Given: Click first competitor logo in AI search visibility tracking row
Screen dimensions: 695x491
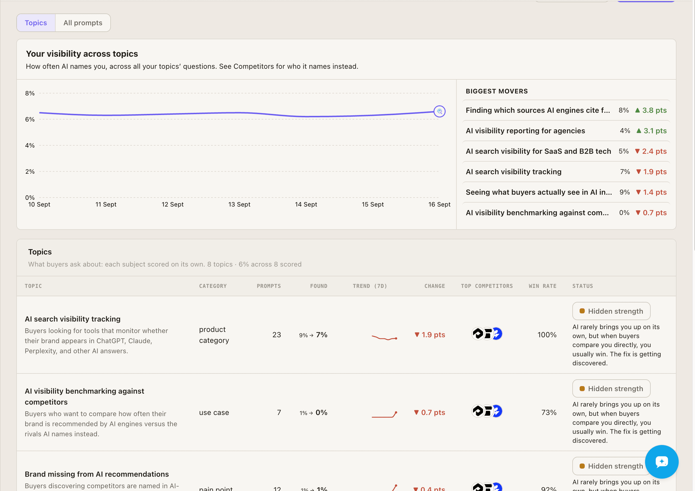Looking at the screenshot, I should click(478, 334).
